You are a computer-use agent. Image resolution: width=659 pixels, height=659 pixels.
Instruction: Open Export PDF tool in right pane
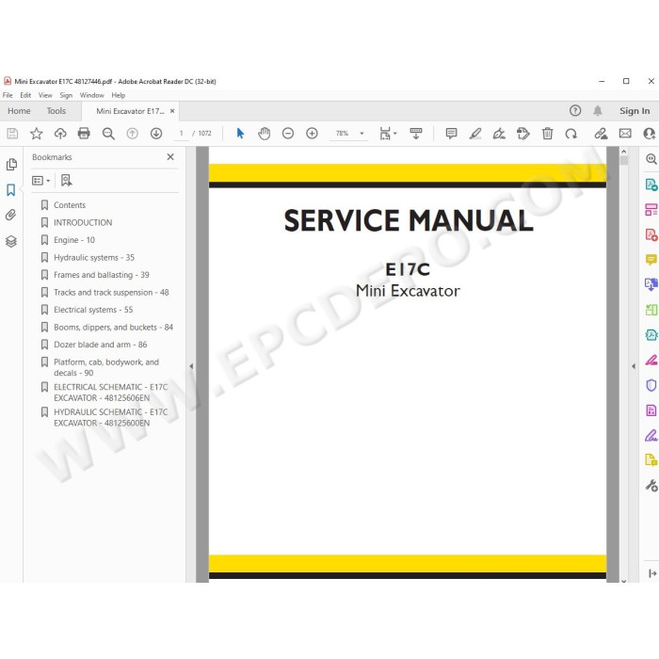point(651,185)
